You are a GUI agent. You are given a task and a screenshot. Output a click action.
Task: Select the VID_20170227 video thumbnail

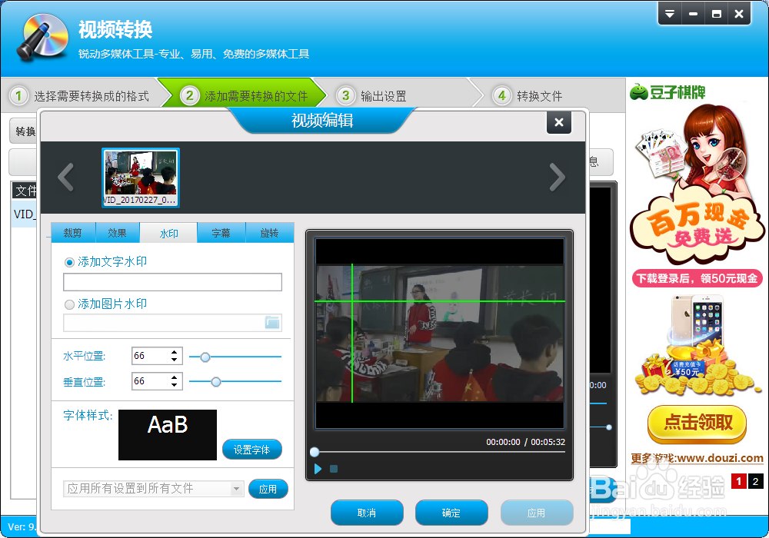[x=141, y=178]
